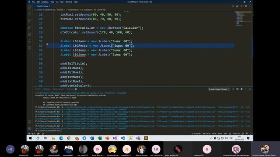Viewport: 280px width, 157px height.
Task: Click the ESP input language indicator
Action: point(231,138)
